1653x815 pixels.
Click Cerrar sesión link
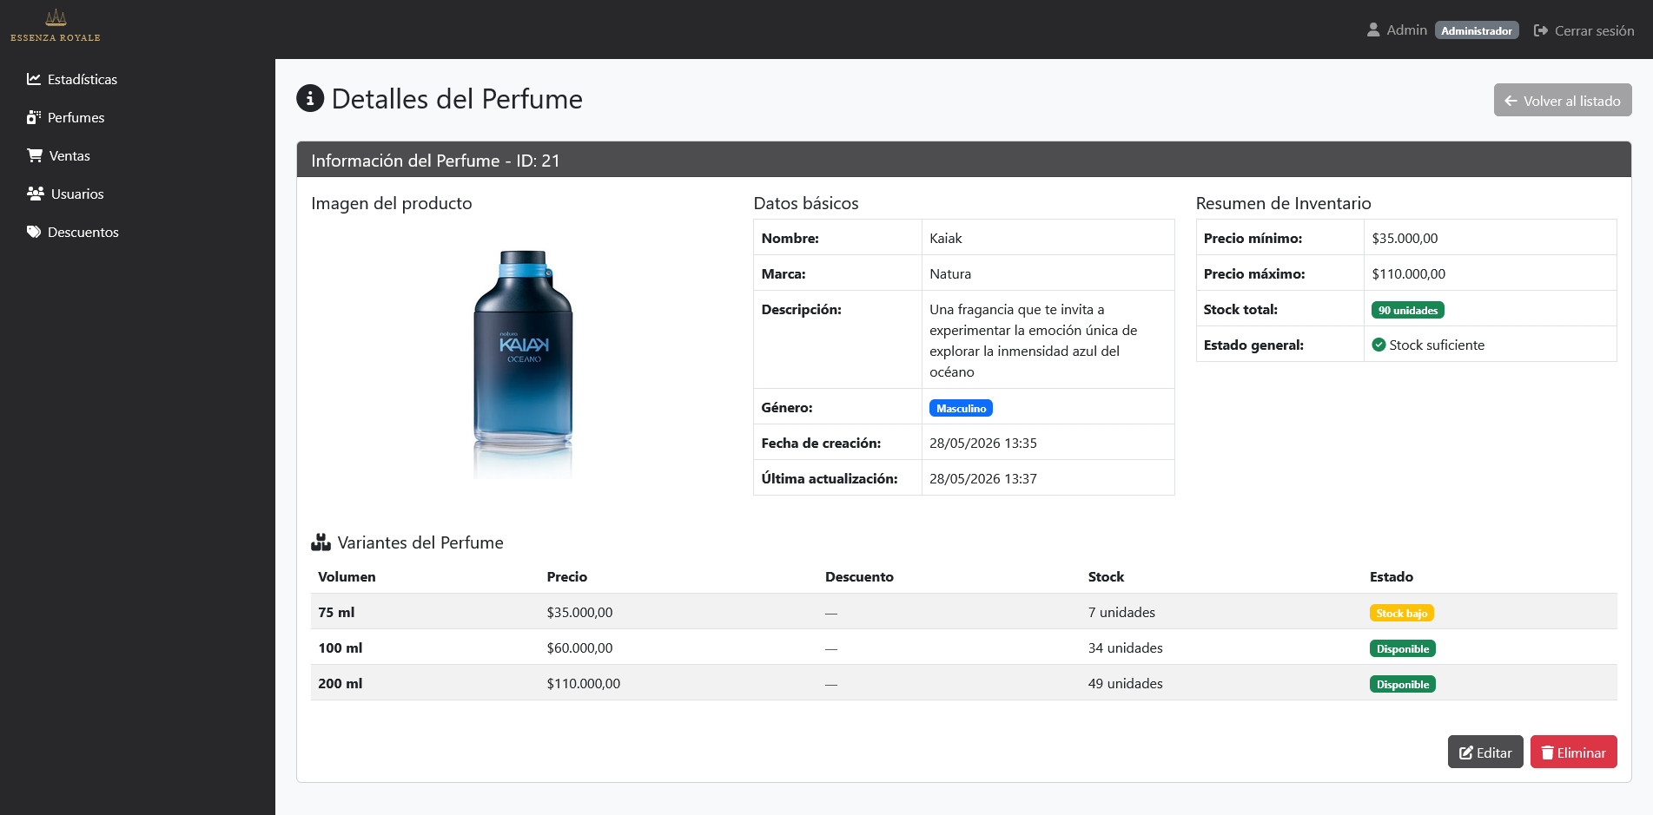1584,30
